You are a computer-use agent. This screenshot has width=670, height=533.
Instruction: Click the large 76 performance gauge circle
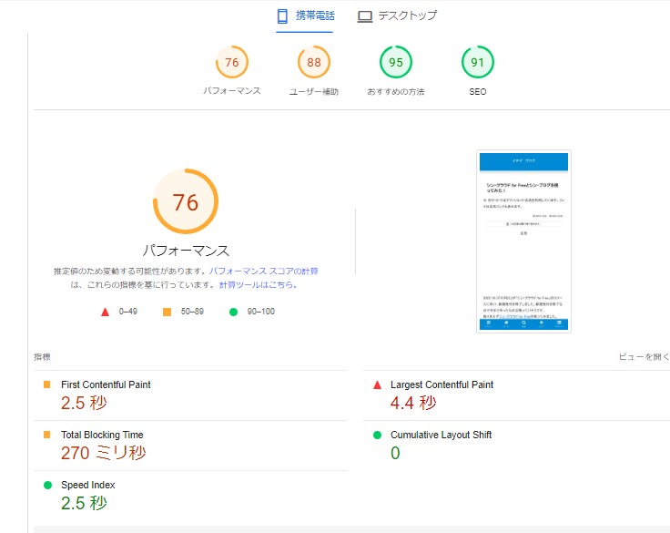(186, 202)
